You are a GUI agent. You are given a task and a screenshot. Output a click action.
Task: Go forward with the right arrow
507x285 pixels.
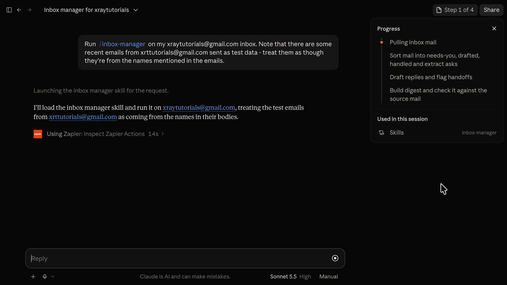point(29,10)
